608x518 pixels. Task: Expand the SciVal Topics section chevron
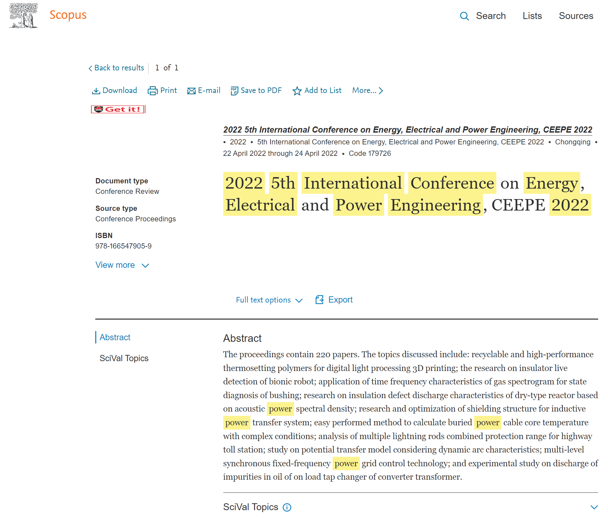pyautogui.click(x=594, y=507)
